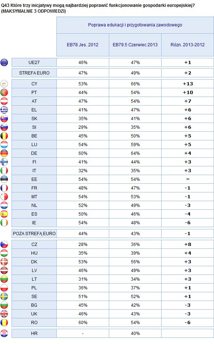Select the STREFA EURO row label
This screenshot has height=344, width=214.
[34, 73]
